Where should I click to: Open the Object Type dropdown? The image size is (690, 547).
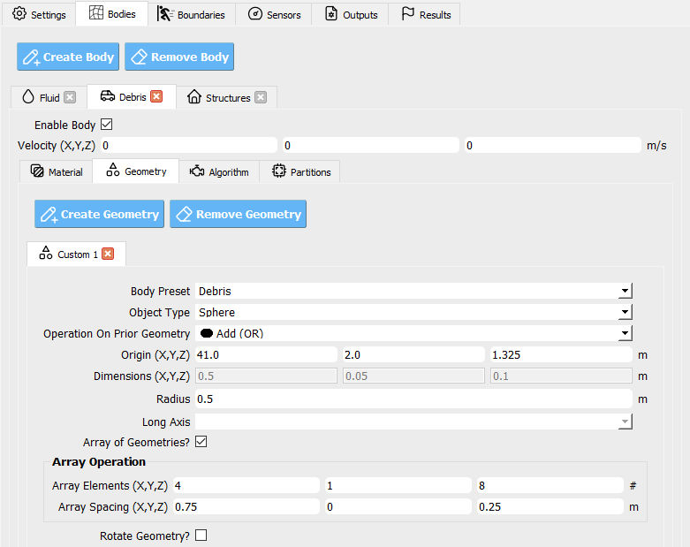point(413,312)
